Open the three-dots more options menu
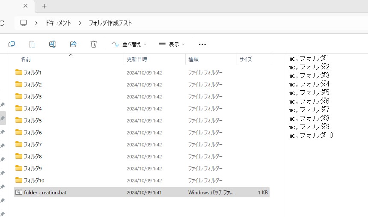 click(202, 44)
